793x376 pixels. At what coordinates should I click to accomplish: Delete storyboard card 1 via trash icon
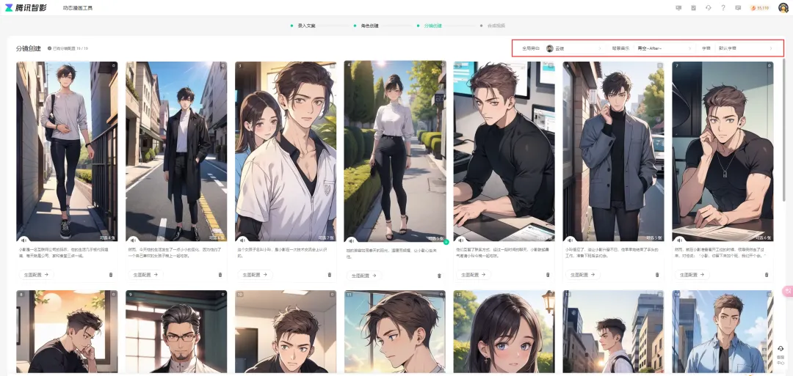[111, 275]
